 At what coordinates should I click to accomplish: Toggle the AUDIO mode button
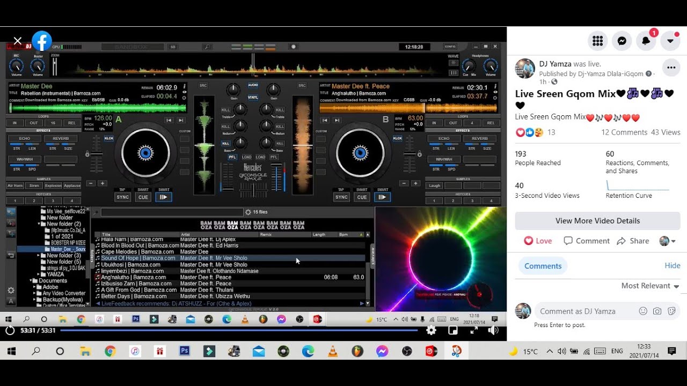(x=253, y=85)
